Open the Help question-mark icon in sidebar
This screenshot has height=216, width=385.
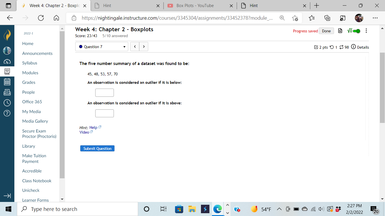[x=7, y=113]
